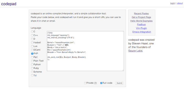Enable the Private checkbox
The height and width of the screenshot is (96, 184).
(x=85, y=83)
